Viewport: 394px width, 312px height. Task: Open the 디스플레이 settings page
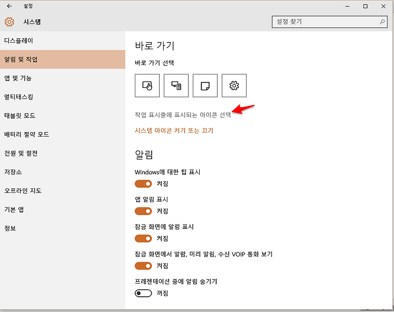tap(62, 40)
